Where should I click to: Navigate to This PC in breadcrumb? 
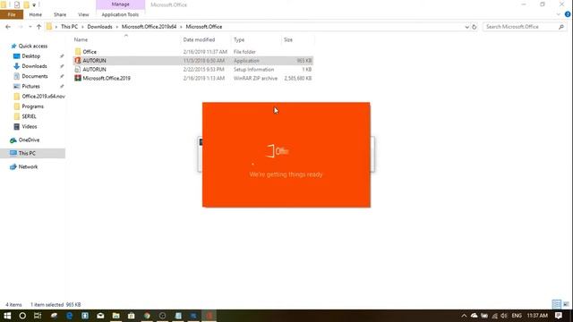click(x=70, y=27)
